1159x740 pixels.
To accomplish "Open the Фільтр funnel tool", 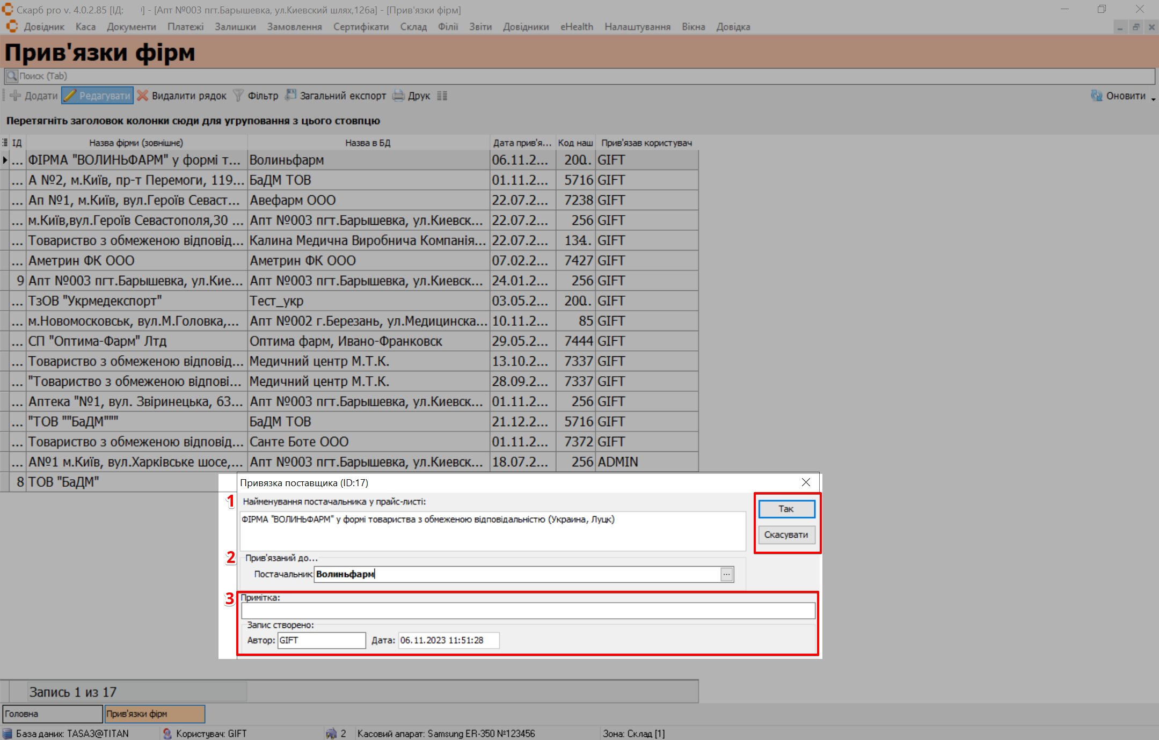I will coord(238,96).
